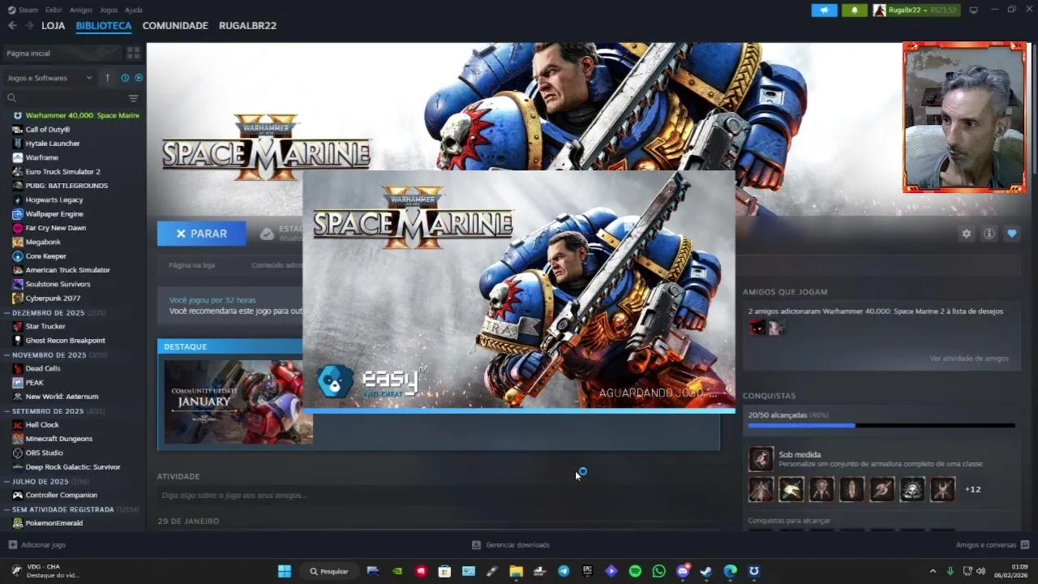The image size is (1038, 584).
Task: Select OBS Studio in library
Action: click(44, 453)
